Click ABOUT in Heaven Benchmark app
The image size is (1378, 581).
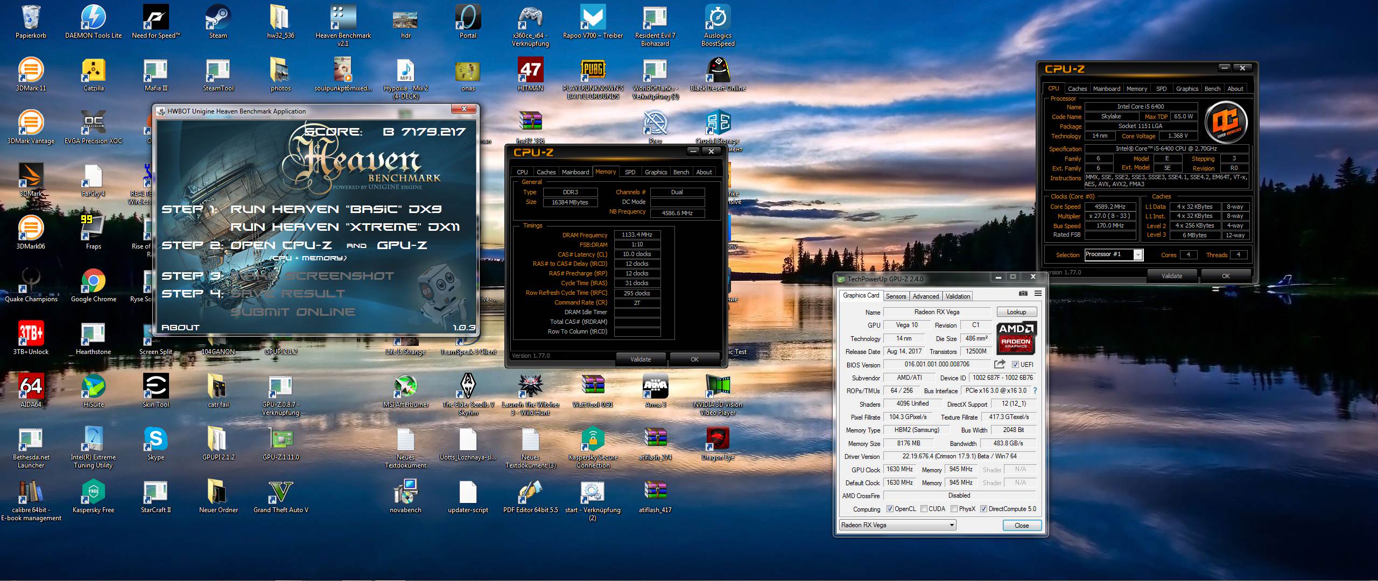tap(180, 327)
